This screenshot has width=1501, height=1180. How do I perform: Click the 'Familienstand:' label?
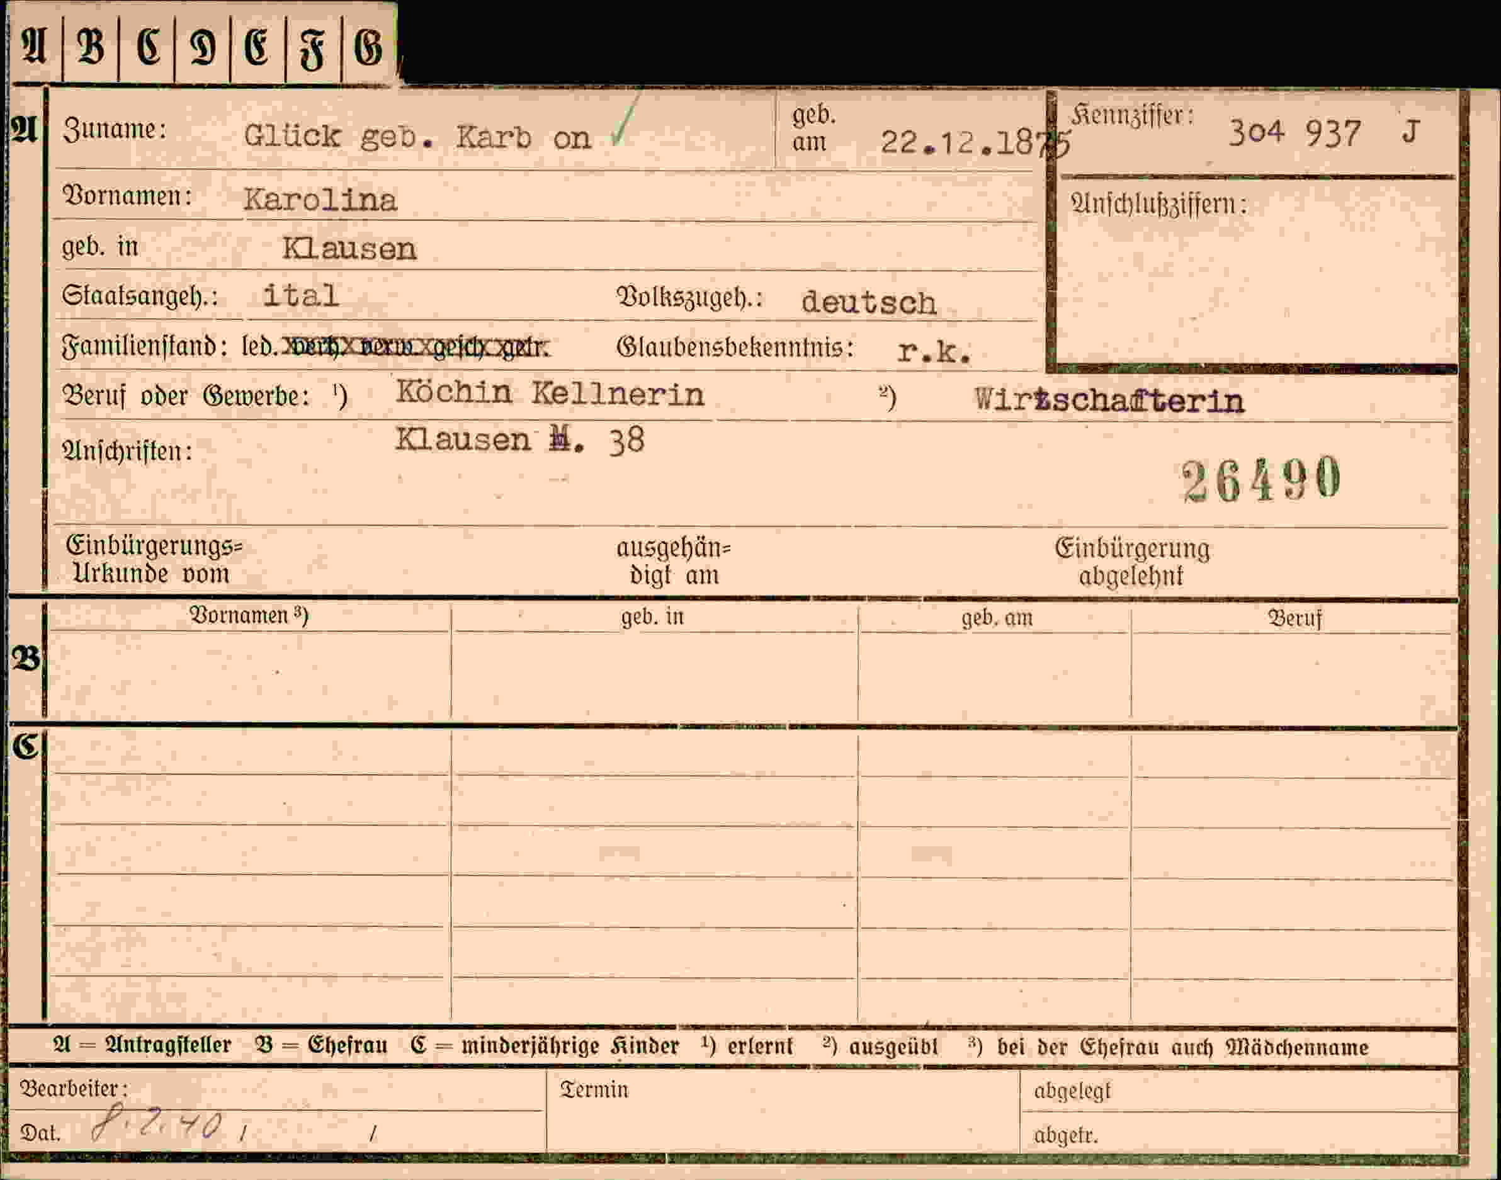(144, 346)
